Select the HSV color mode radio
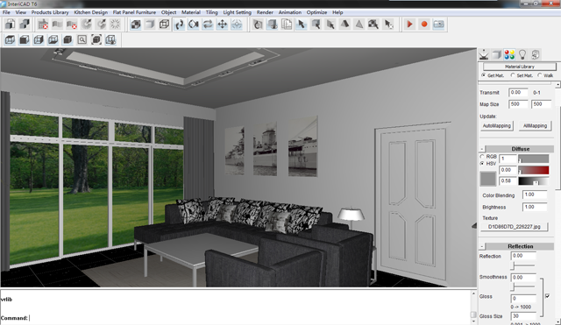This screenshot has height=325, width=561. 482,164
